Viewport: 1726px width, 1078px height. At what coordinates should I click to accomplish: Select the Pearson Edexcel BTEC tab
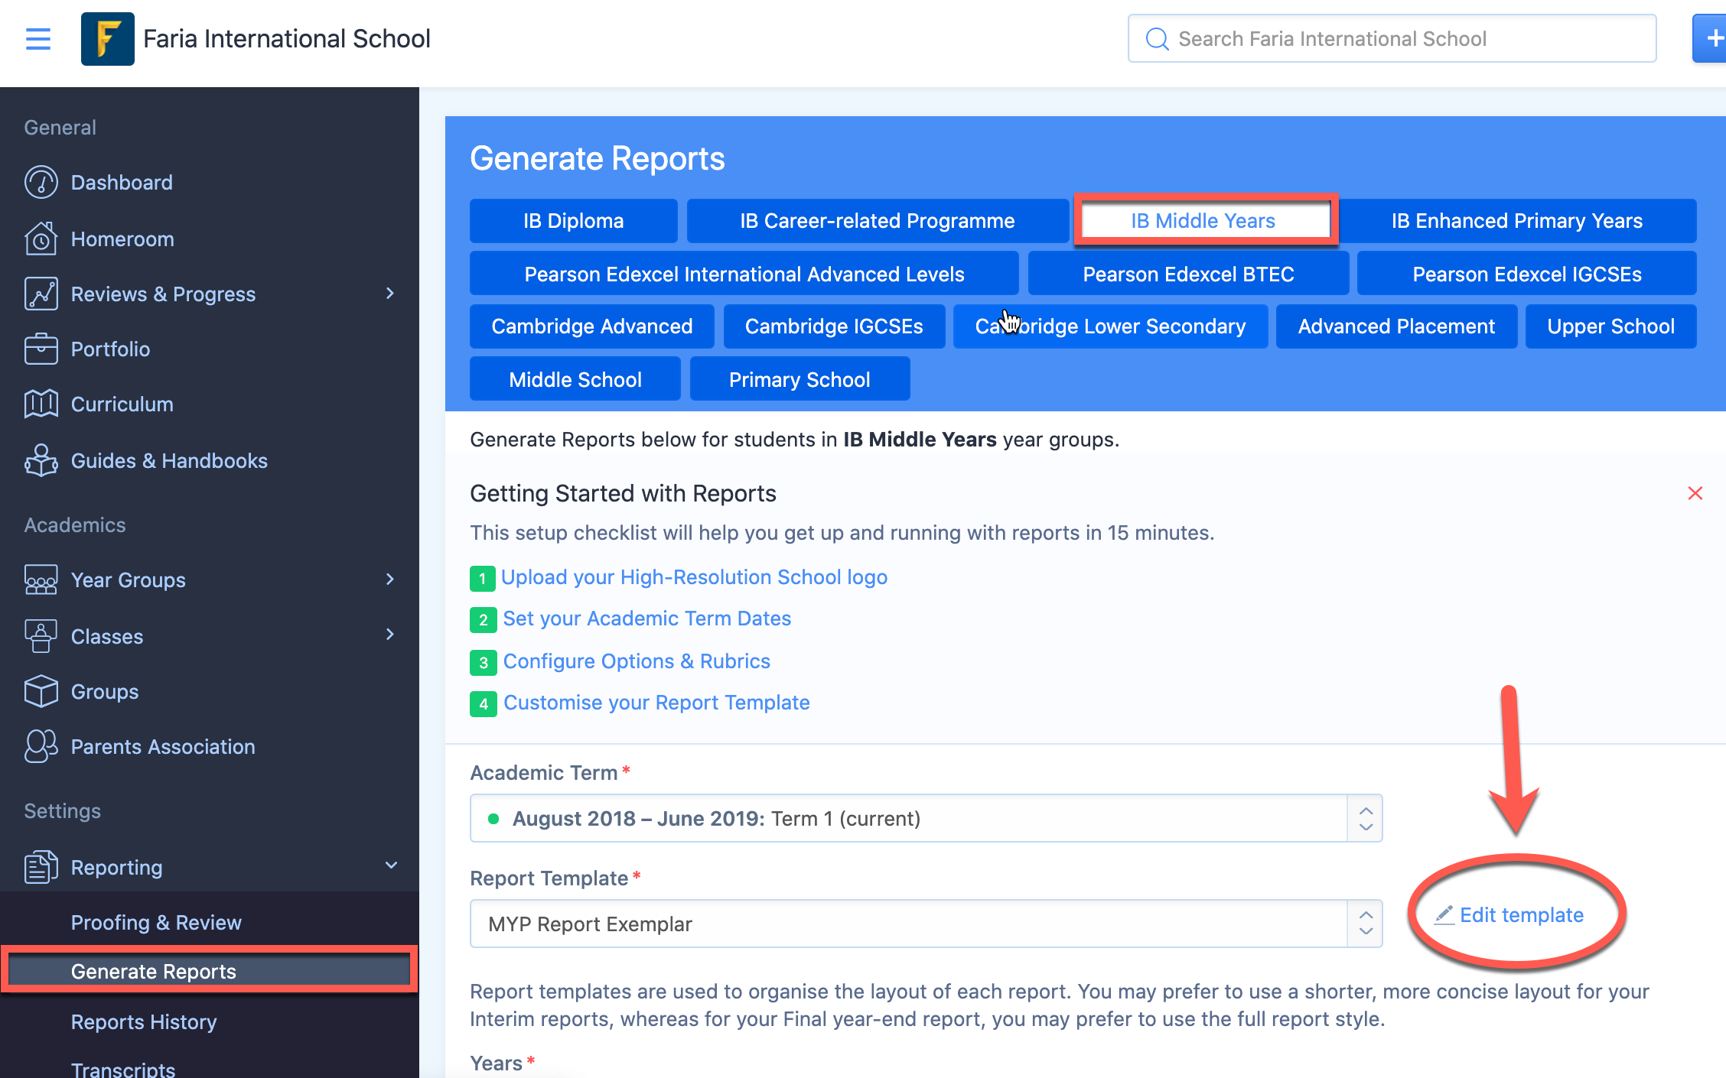pos(1188,274)
